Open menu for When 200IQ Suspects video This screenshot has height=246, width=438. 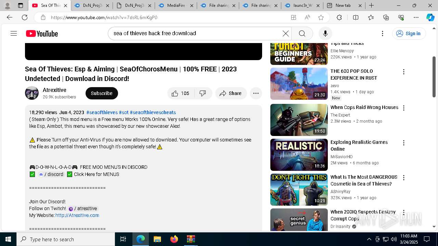coord(404,213)
